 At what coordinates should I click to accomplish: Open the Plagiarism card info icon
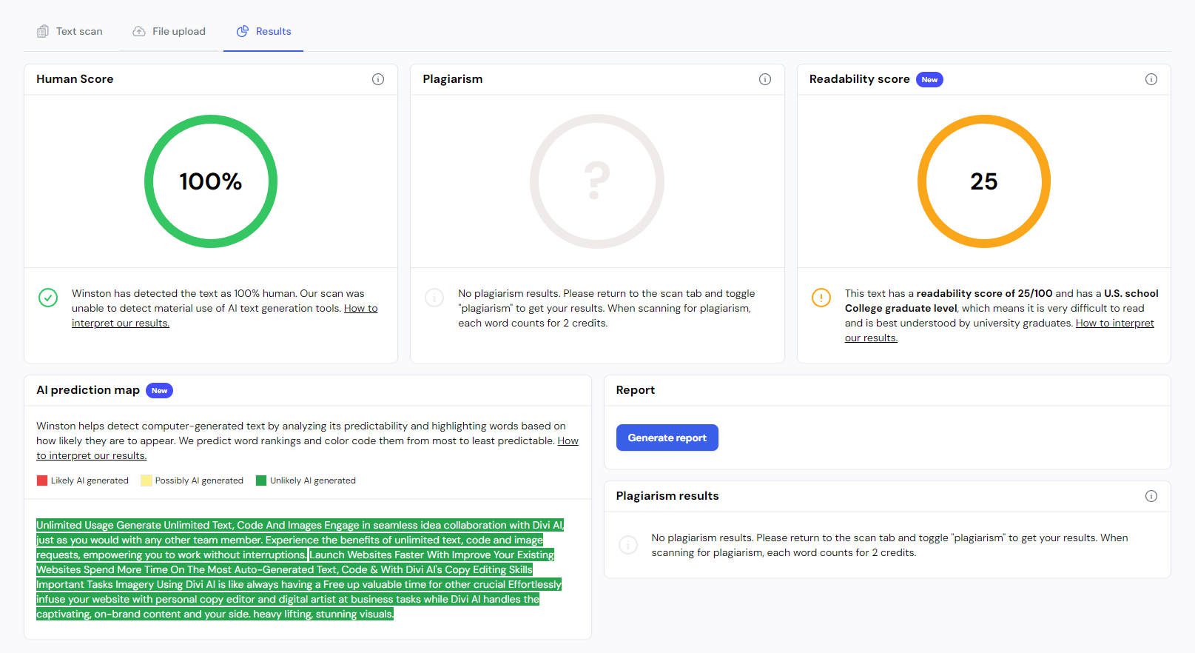765,79
